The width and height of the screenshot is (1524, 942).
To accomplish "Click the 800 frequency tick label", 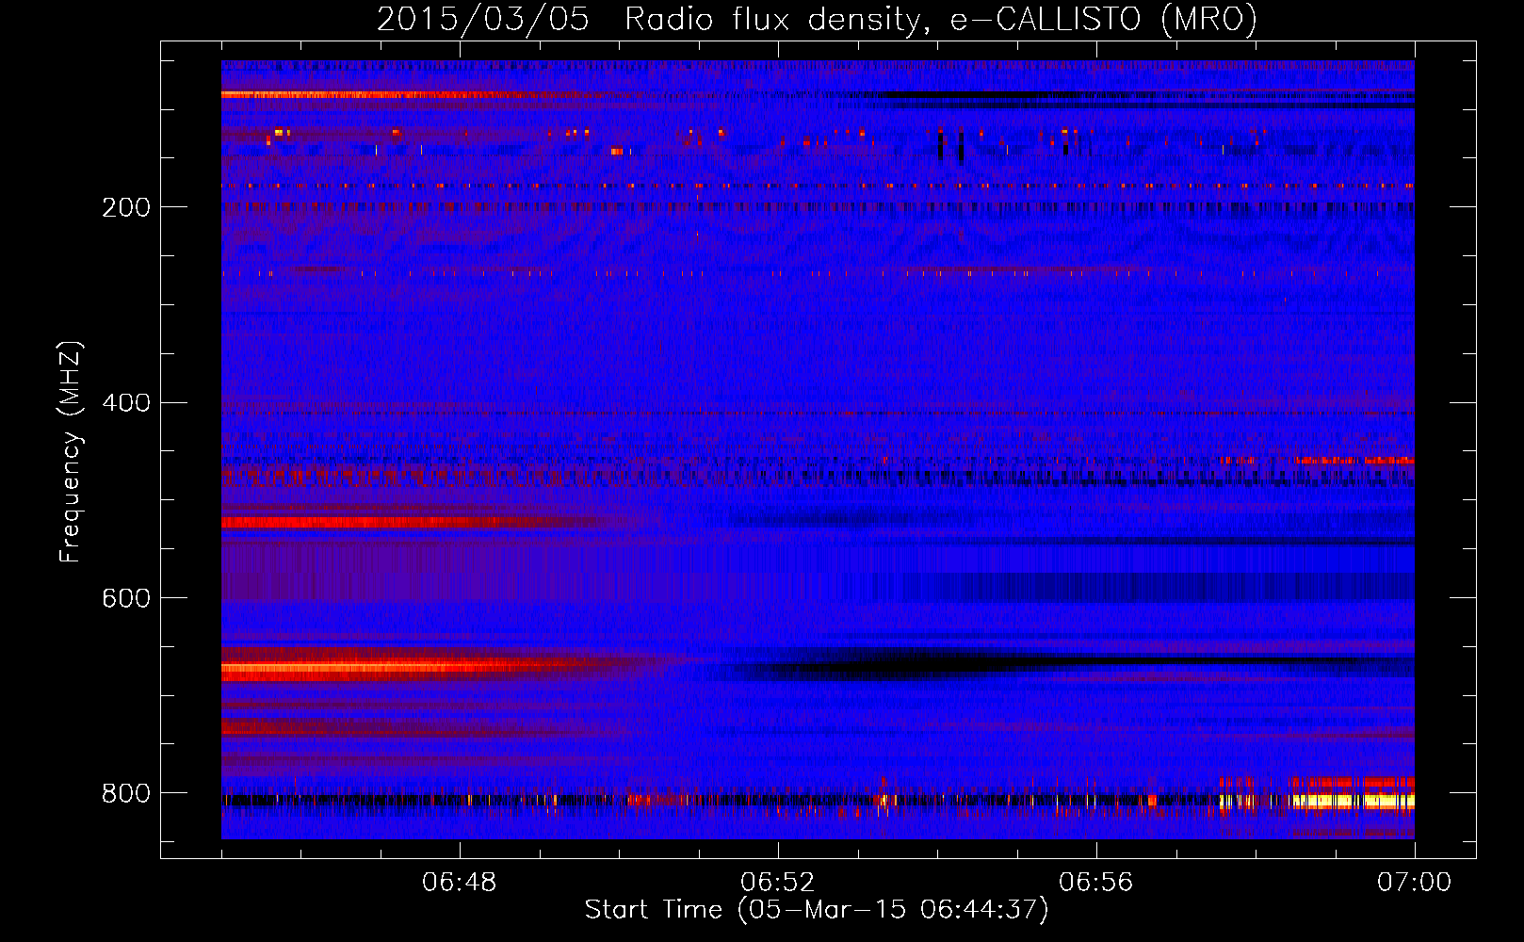I will click(x=126, y=793).
